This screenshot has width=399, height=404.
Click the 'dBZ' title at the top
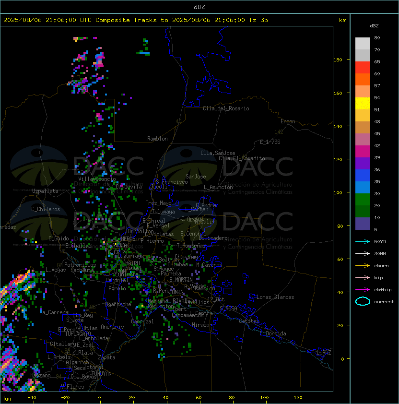(199, 7)
